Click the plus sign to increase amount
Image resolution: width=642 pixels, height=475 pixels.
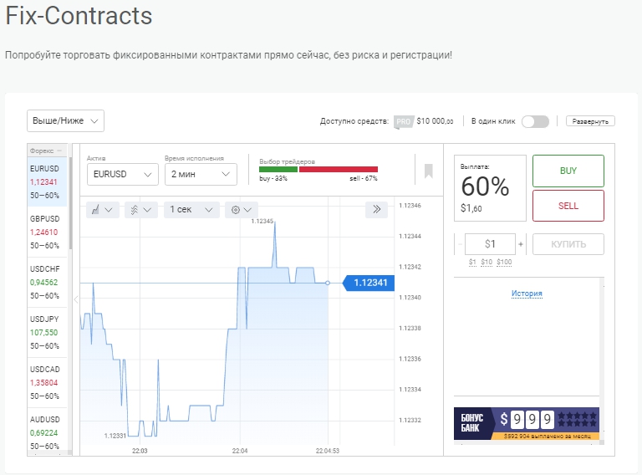pyautogui.click(x=521, y=244)
